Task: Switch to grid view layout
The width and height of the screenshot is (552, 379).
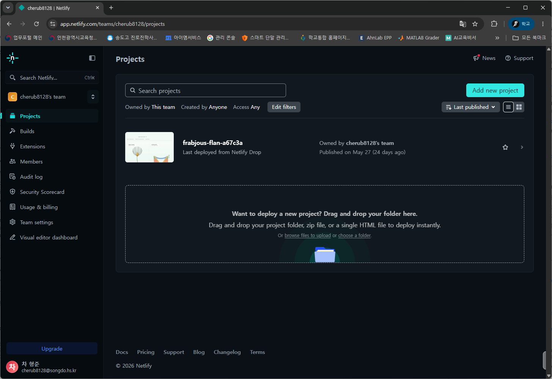Action: tap(519, 107)
